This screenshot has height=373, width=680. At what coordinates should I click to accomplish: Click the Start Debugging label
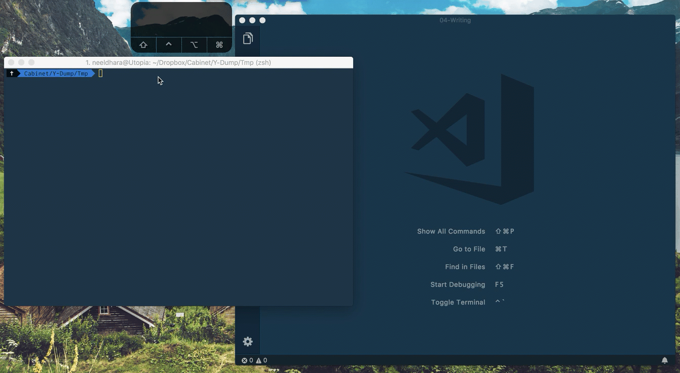click(x=458, y=284)
